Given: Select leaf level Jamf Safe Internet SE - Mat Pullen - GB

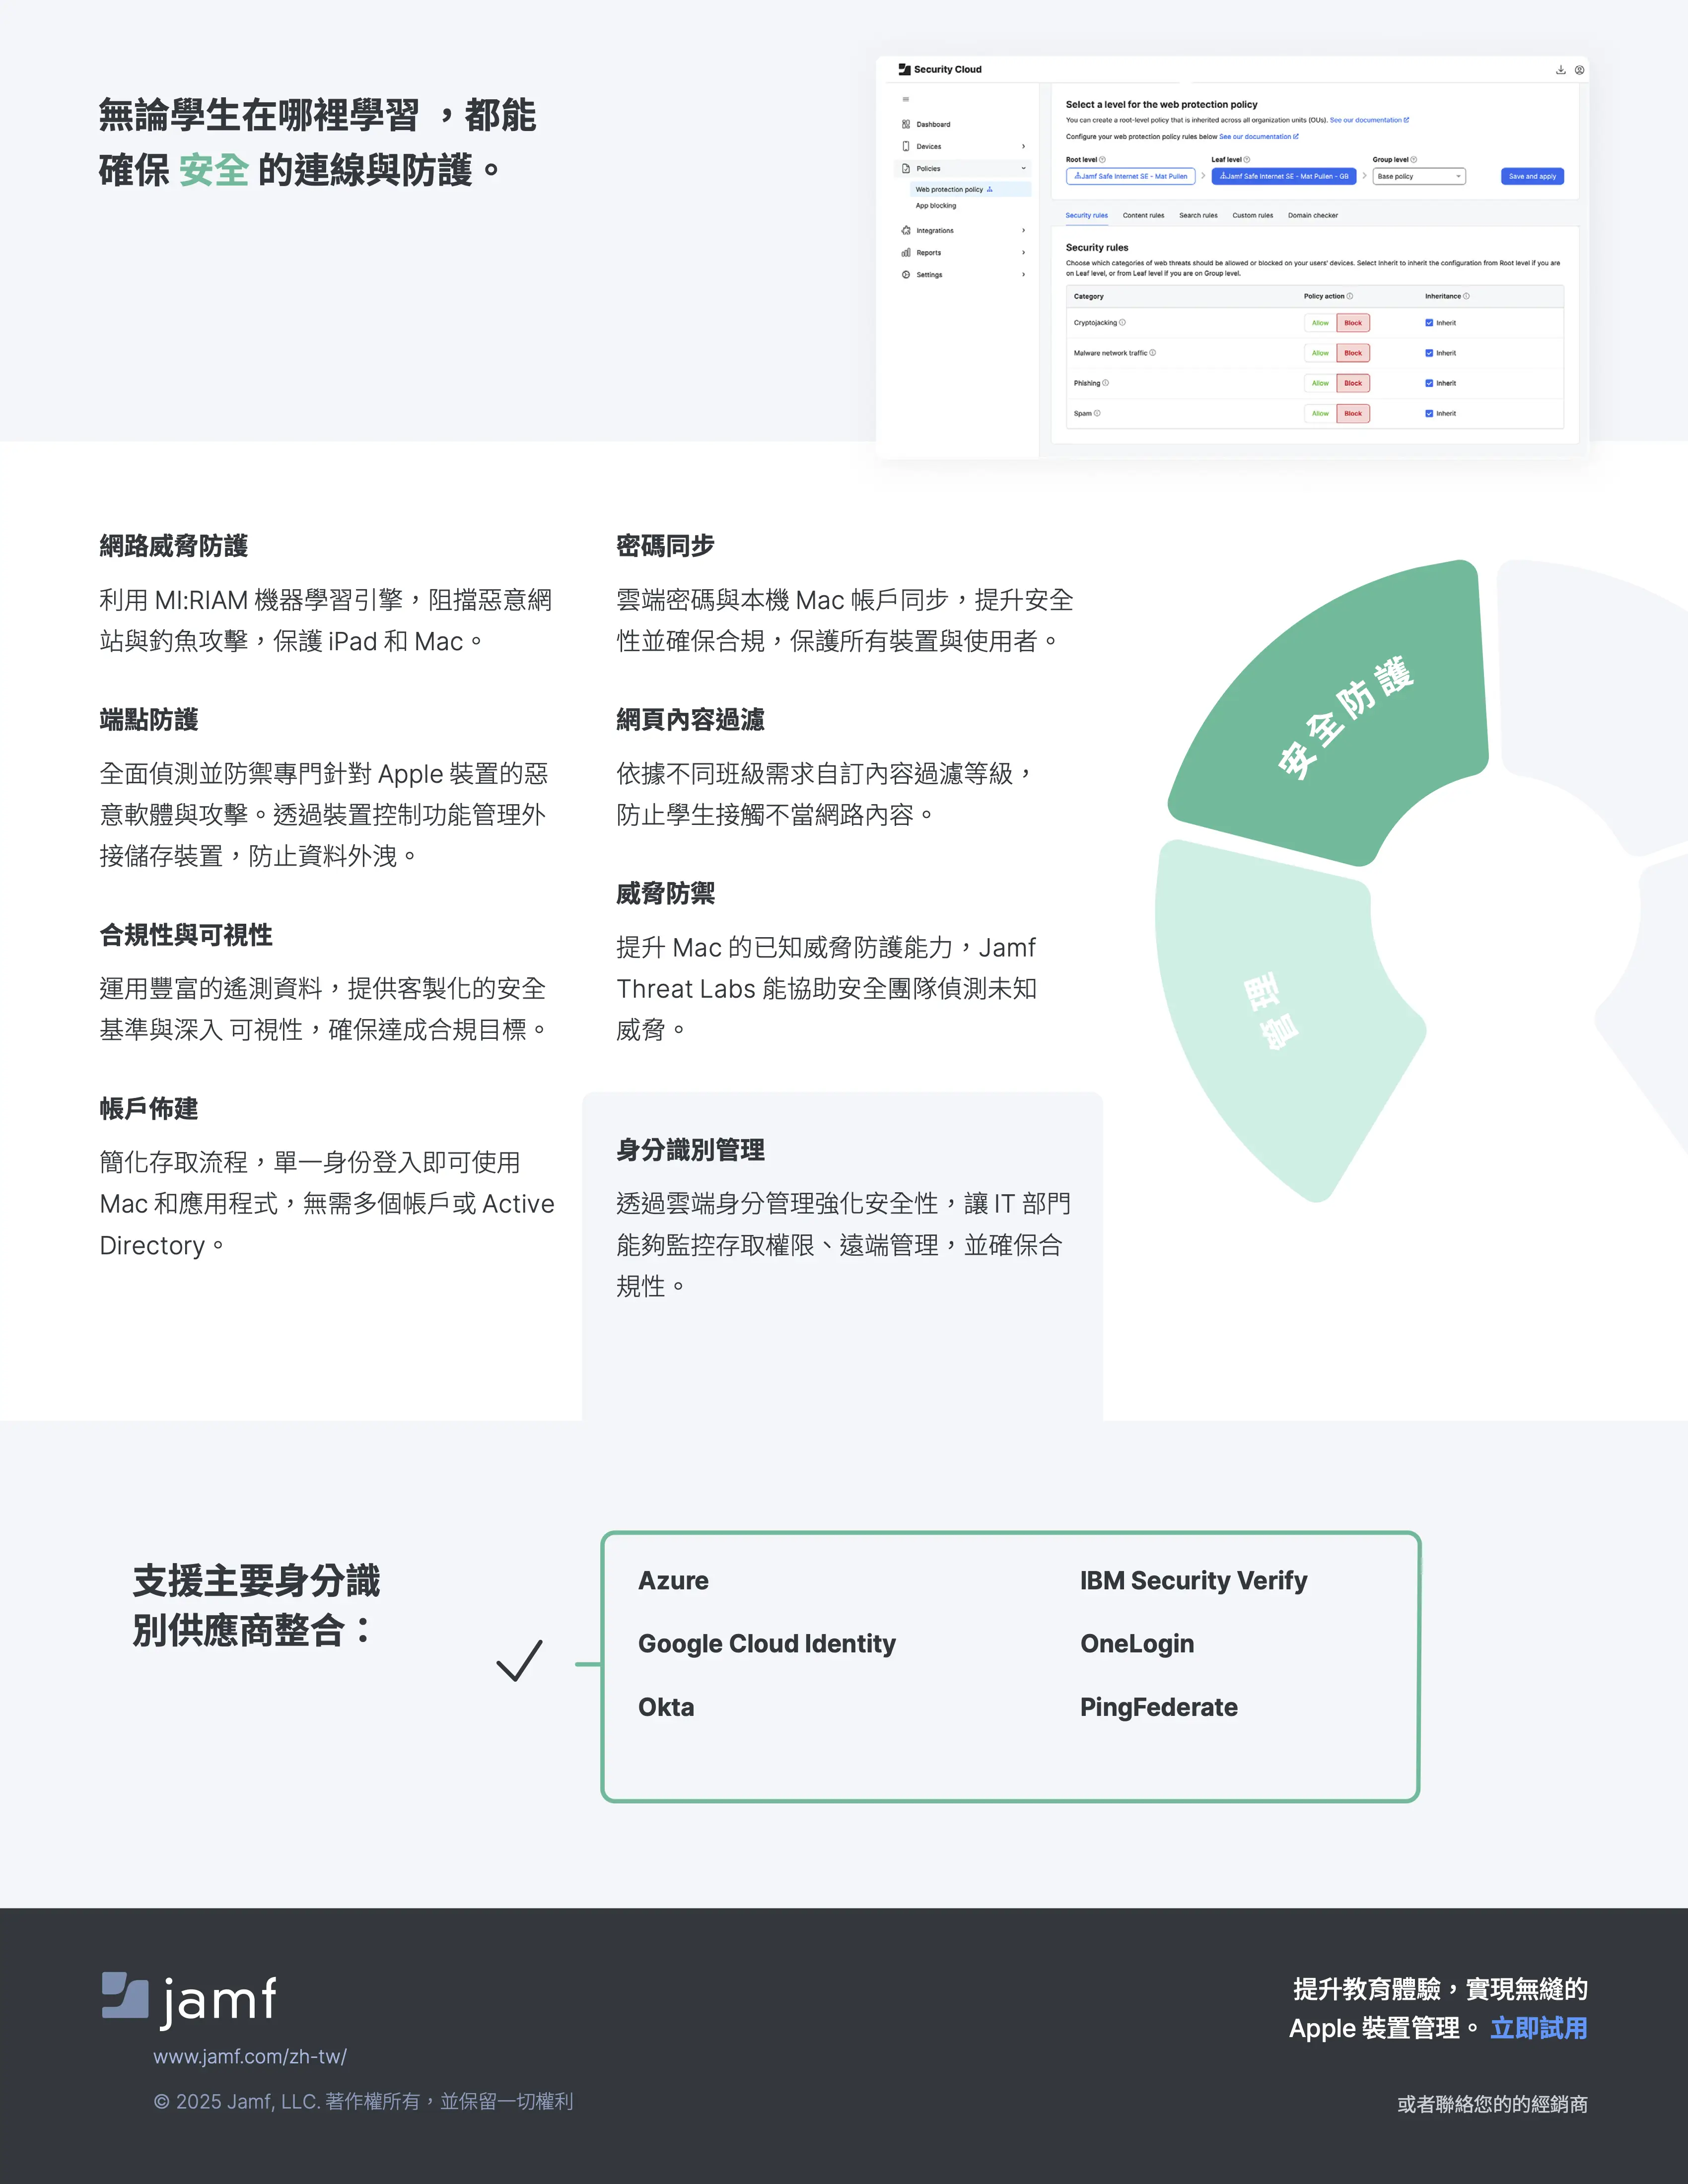Looking at the screenshot, I should (1284, 176).
